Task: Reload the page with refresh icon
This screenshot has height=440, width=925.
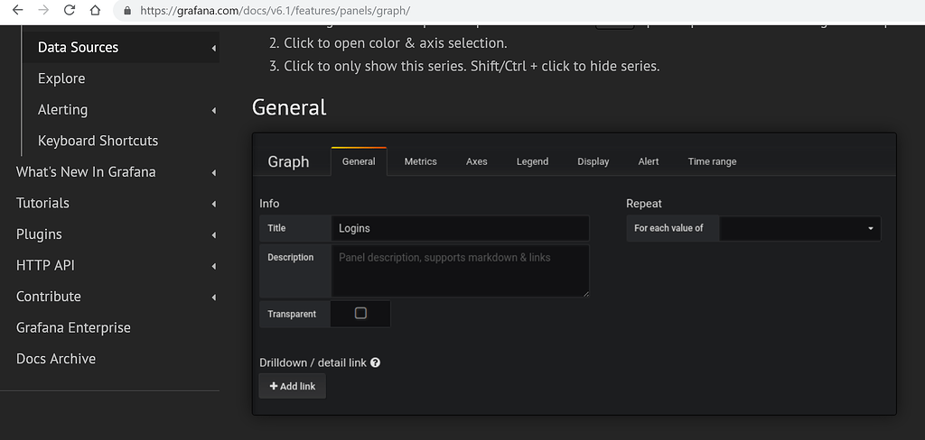Action: [x=70, y=11]
